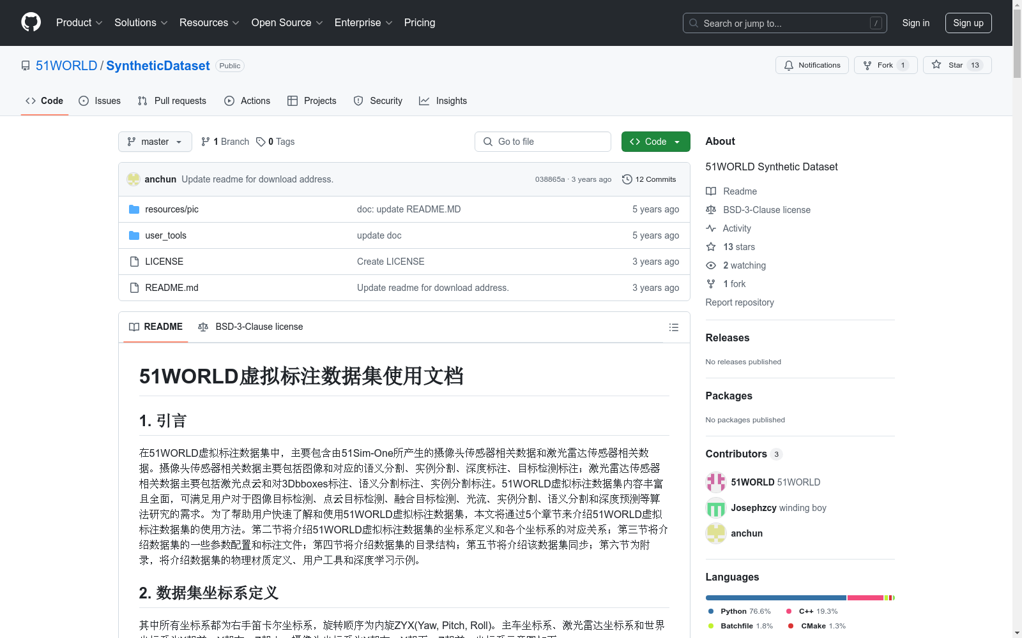
Task: Expand the Enterprise menu
Action: coord(363,23)
